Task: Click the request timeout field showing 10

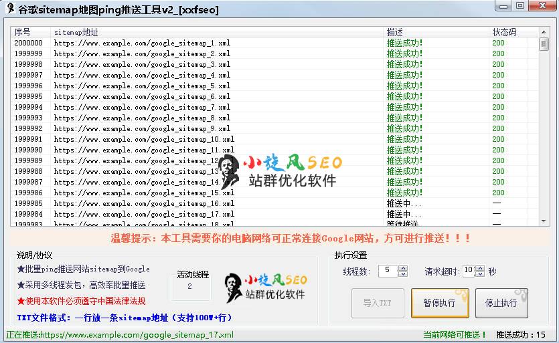Action: [x=469, y=271]
